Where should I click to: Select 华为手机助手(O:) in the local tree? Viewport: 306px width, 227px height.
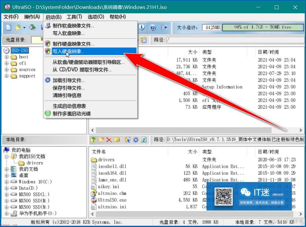click(38, 213)
